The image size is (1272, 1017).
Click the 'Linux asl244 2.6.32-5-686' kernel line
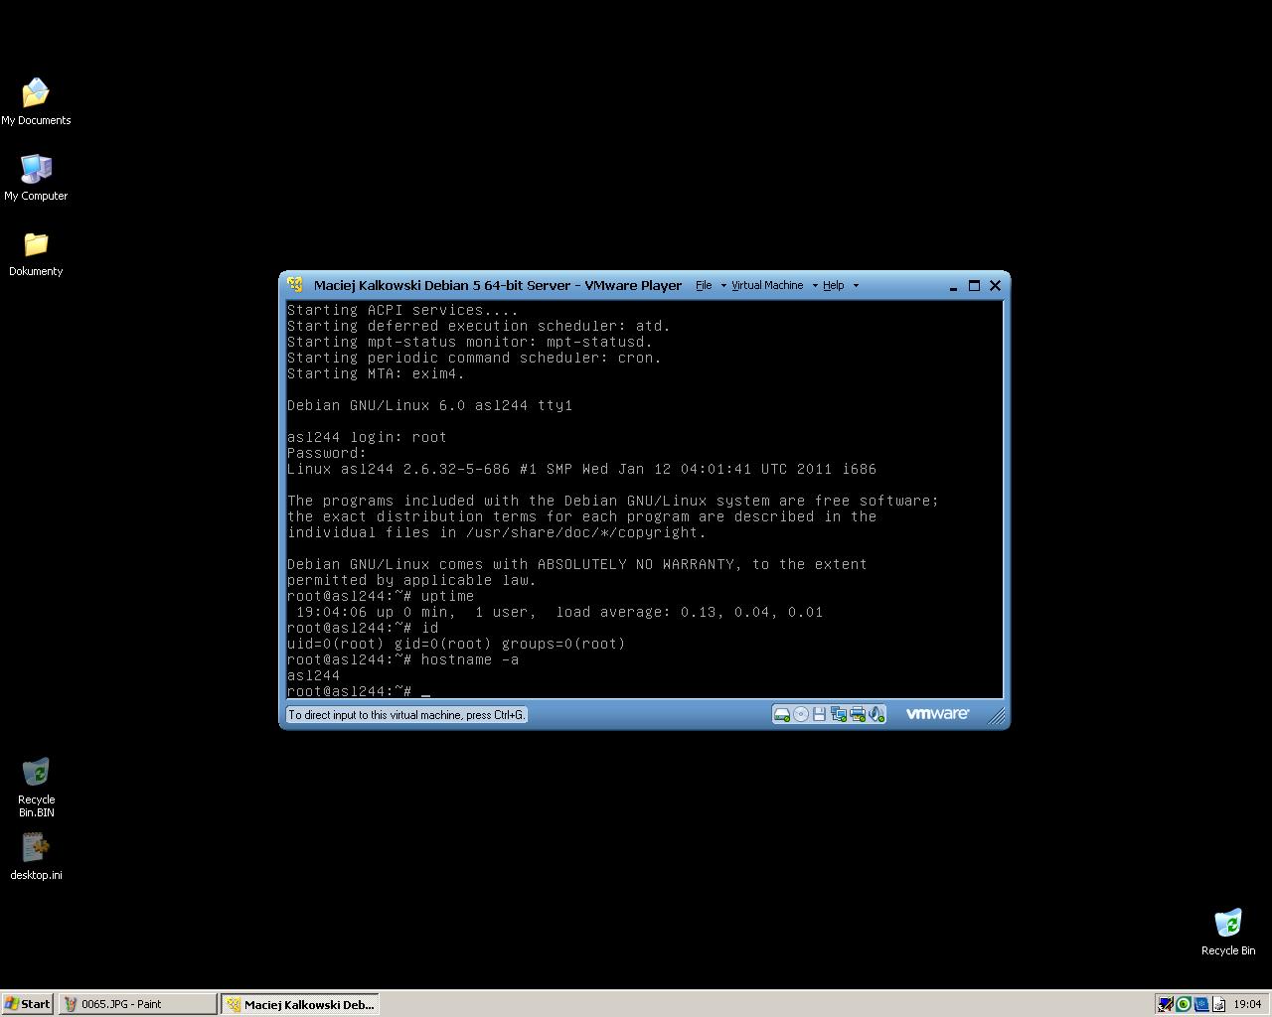(x=581, y=469)
